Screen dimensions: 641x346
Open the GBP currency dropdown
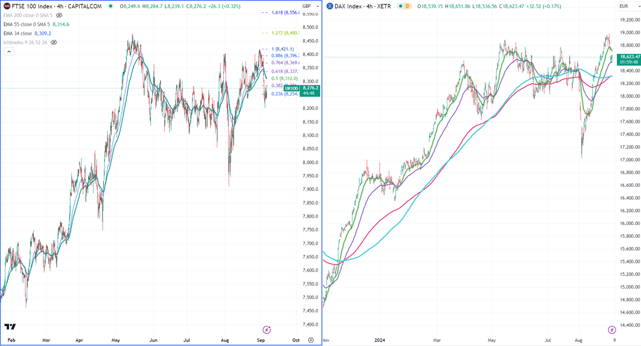point(311,6)
